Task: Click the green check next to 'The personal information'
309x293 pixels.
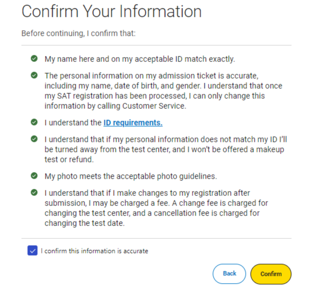Action: (x=34, y=75)
